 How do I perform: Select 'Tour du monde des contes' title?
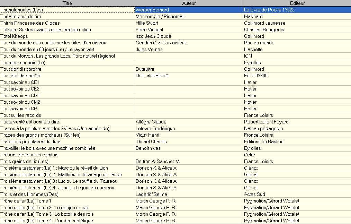point(67,43)
